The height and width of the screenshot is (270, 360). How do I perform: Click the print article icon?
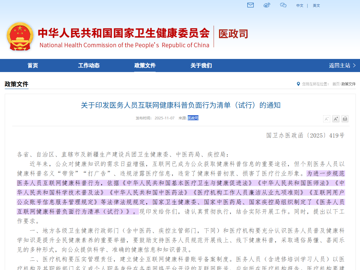(345, 118)
